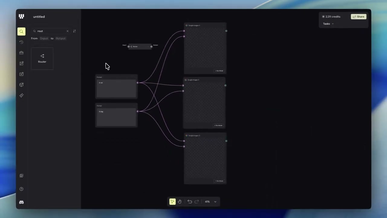The image size is (387, 218).
Task: Select the search icon in the sidebar
Action: 21,31
